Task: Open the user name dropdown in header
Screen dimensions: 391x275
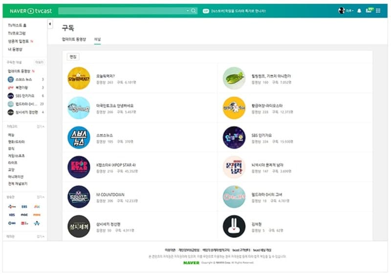Action: point(349,11)
